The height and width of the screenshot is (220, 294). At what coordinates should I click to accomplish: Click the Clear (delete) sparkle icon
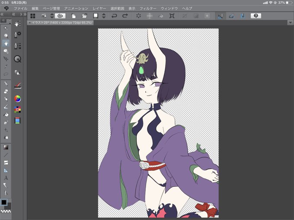pos(138,16)
